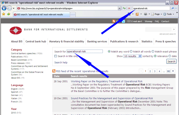Select the Match all words option
The width and height of the screenshot is (179, 115).
coord(132,51)
